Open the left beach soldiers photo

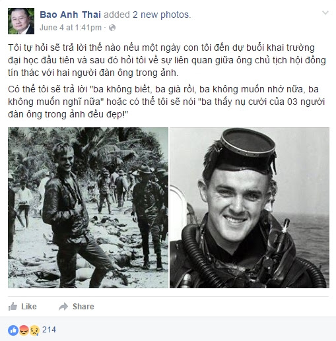point(88,208)
